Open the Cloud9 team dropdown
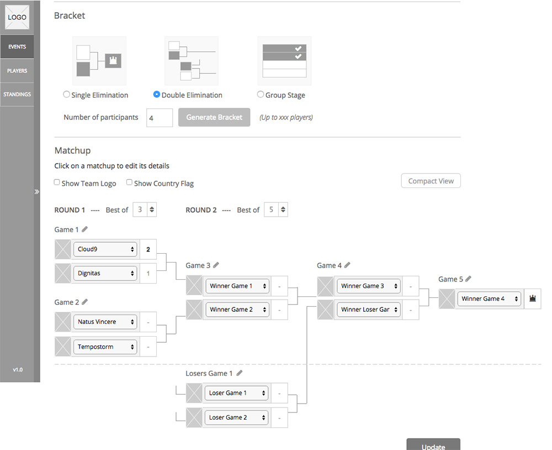The height and width of the screenshot is (450, 552). pyautogui.click(x=105, y=249)
